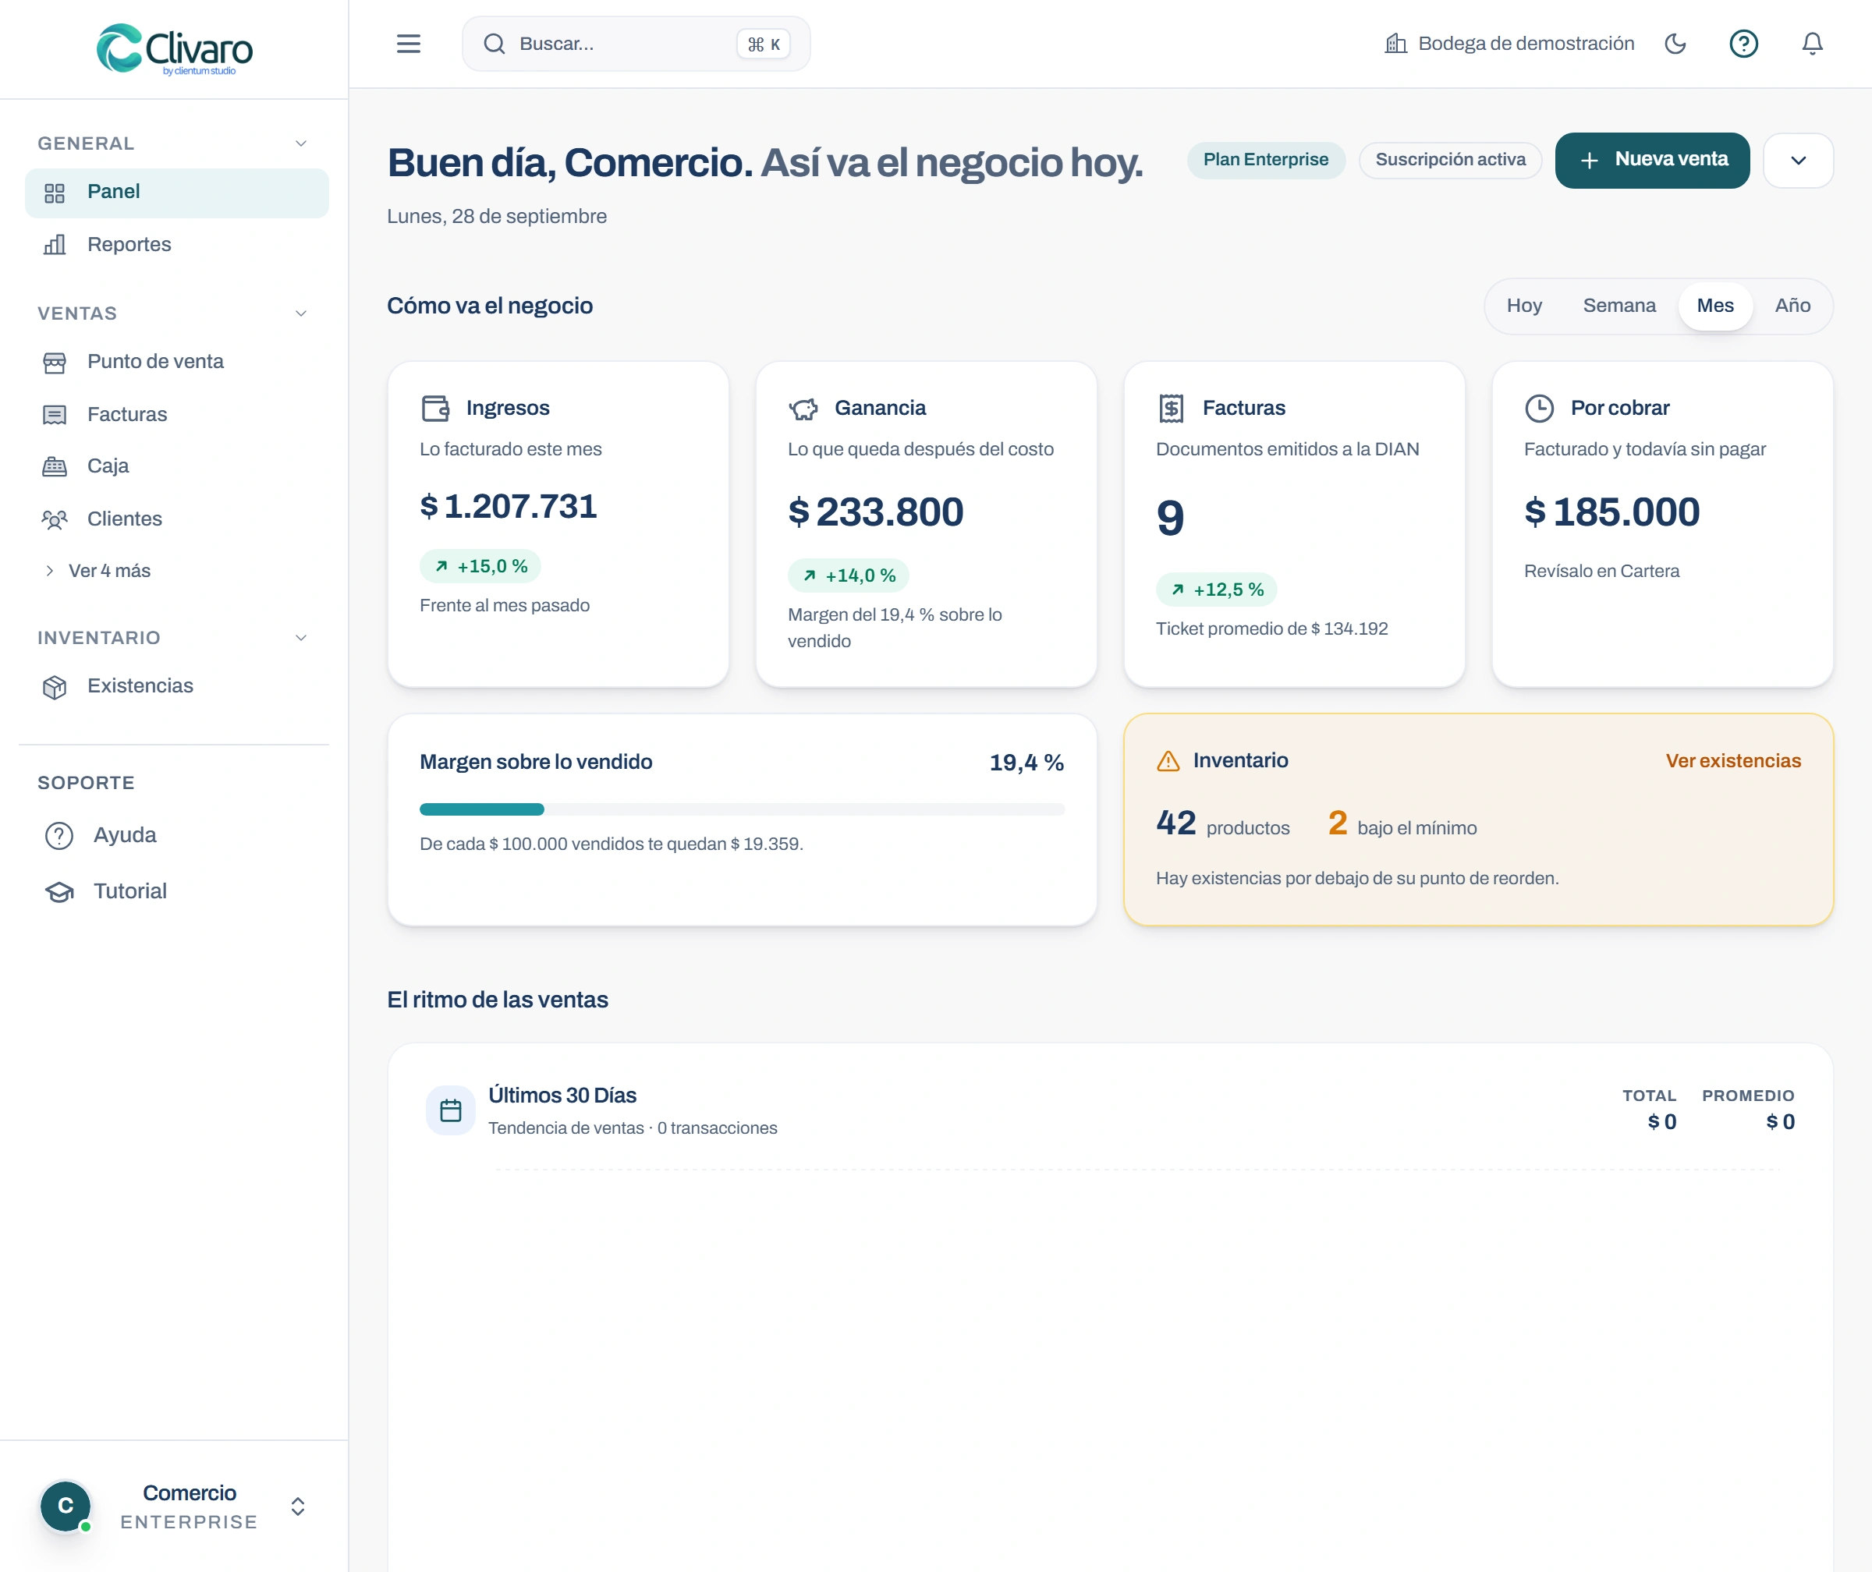Viewport: 1872px width, 1572px height.
Task: Toggle dark mode with the moon icon
Action: [1675, 44]
